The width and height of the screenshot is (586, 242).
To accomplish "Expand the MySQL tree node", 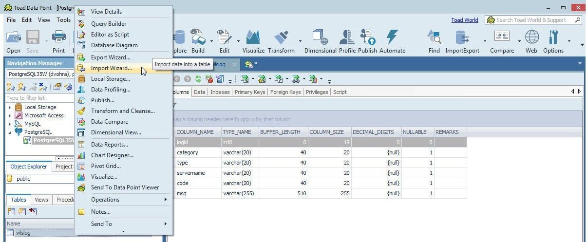I will (x=10, y=124).
